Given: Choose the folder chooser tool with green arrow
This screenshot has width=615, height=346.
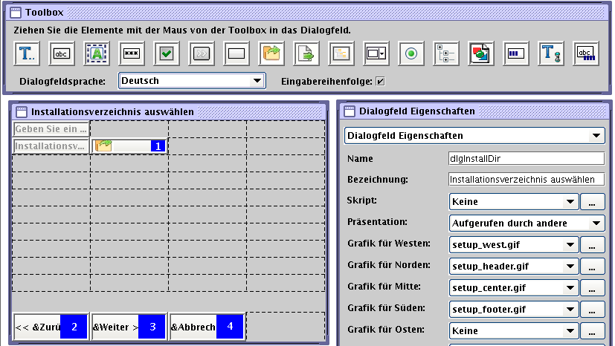Looking at the screenshot, I should [x=271, y=53].
